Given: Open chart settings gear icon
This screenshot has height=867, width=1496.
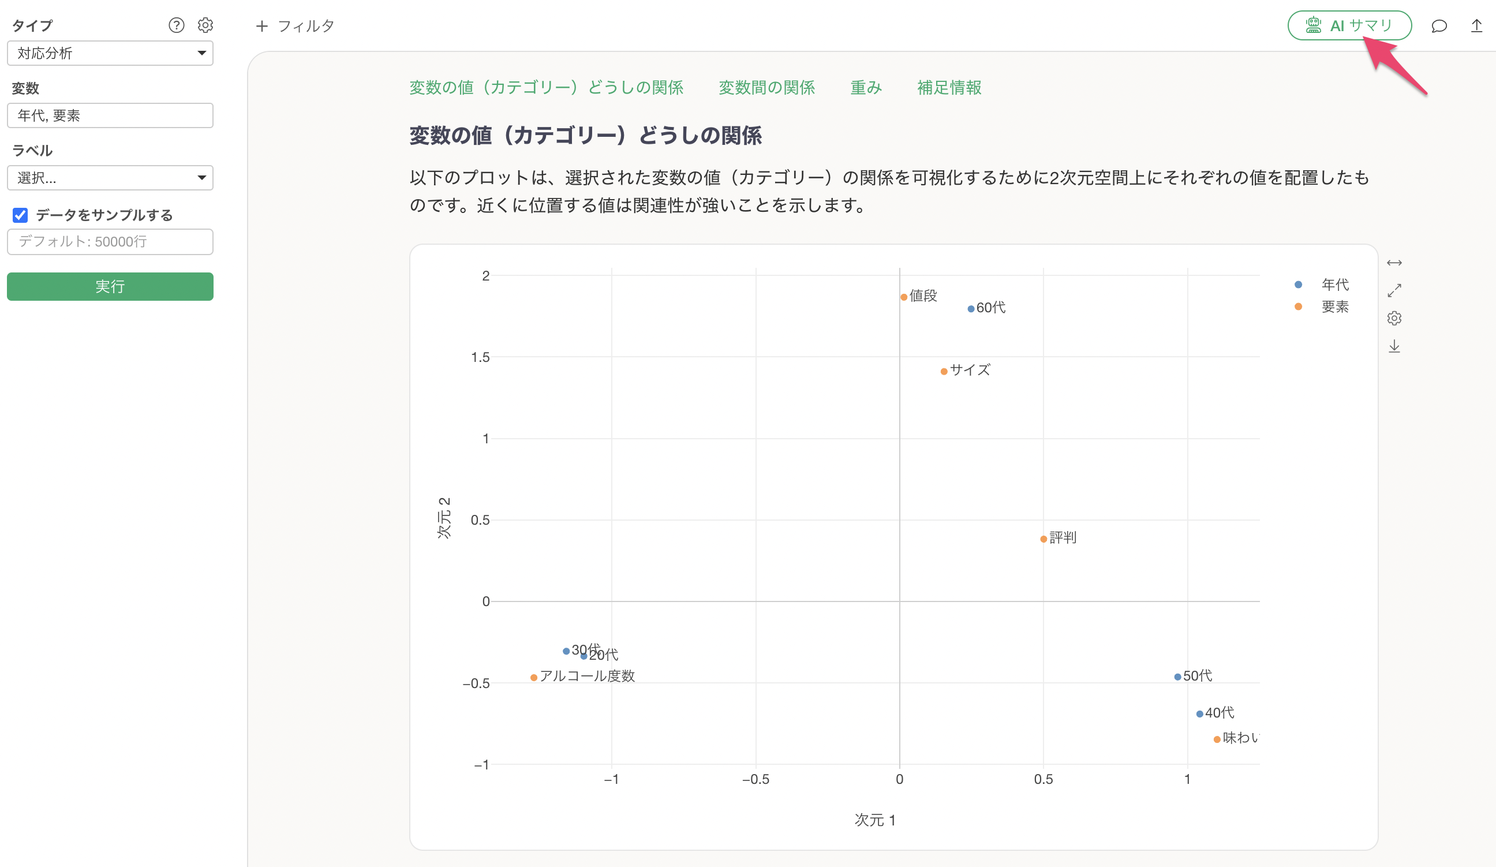Looking at the screenshot, I should tap(1394, 318).
